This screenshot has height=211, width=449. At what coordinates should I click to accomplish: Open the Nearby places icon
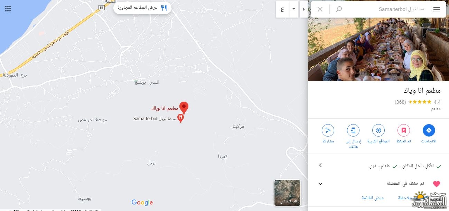point(378,130)
